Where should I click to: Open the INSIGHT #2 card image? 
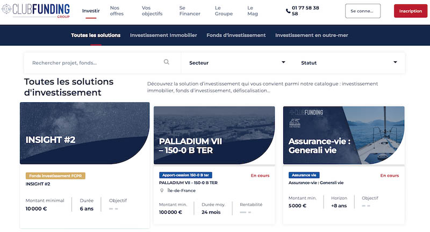pos(85,133)
